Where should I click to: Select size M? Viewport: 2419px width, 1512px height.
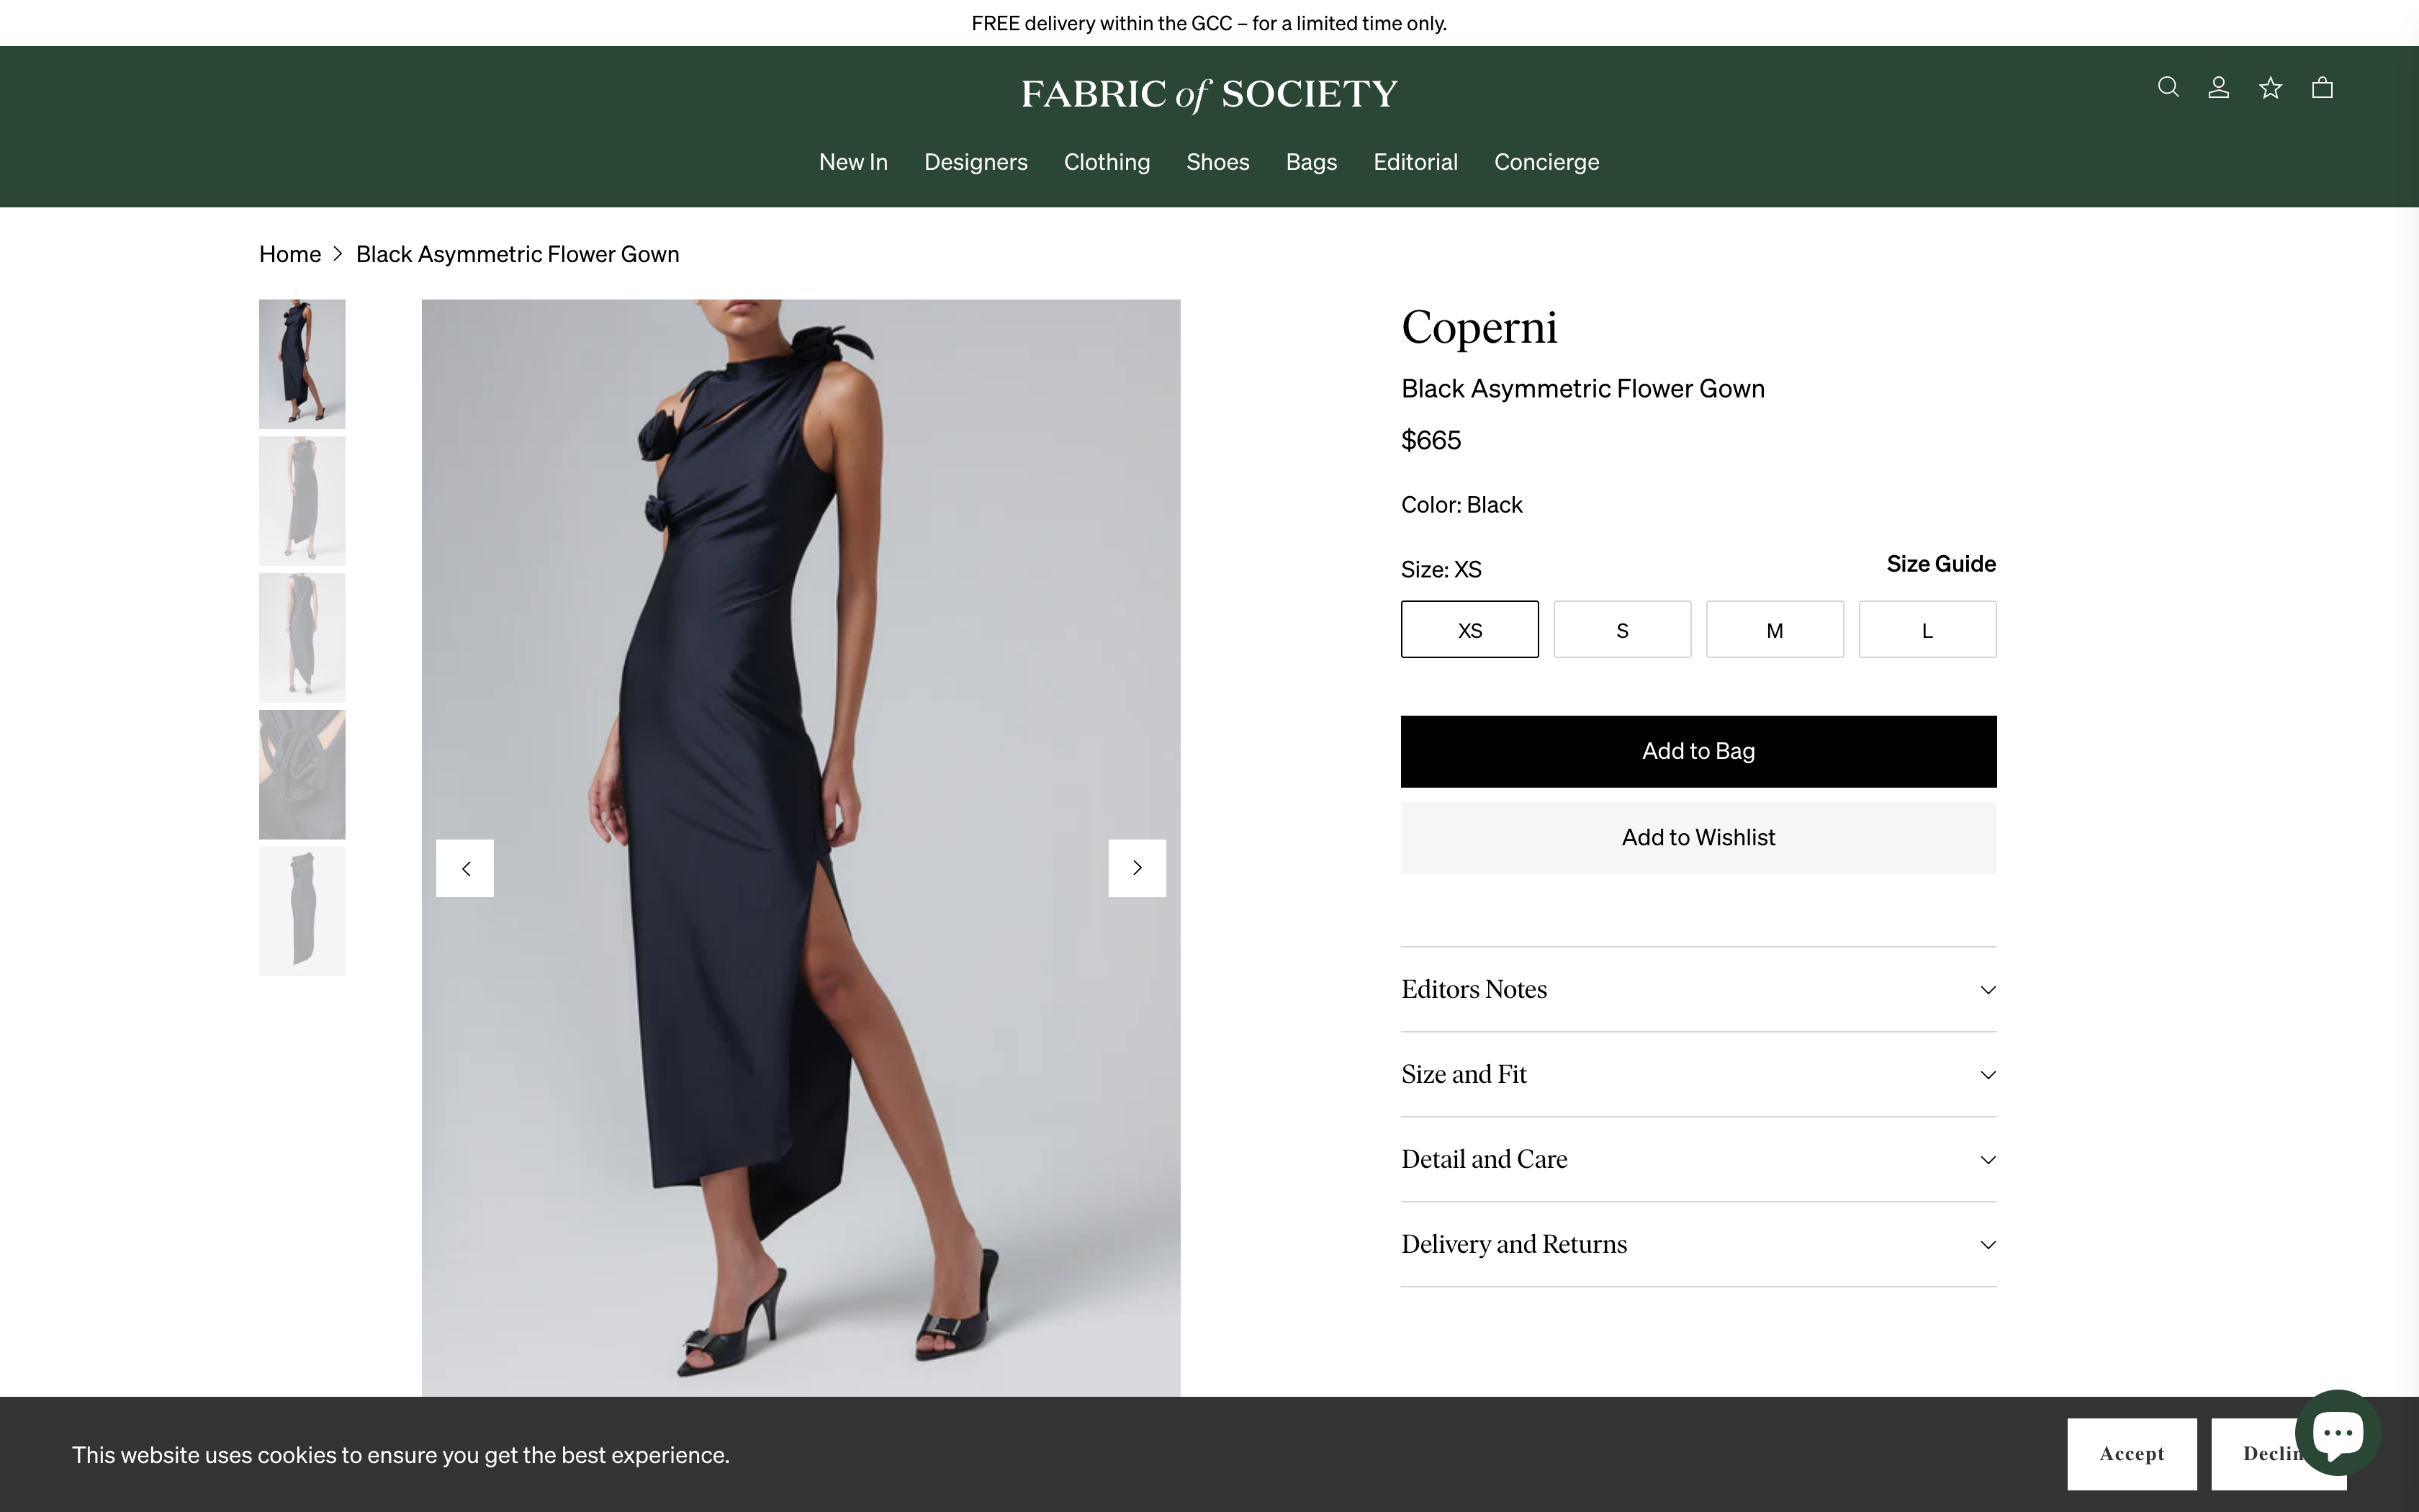point(1774,629)
